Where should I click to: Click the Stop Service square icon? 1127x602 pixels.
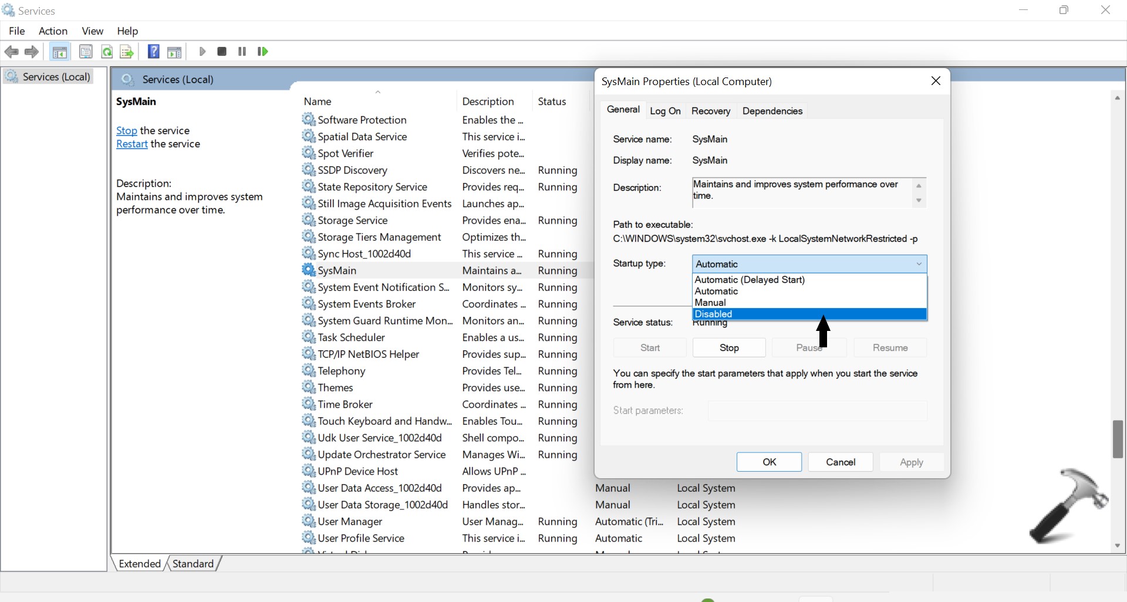222,52
